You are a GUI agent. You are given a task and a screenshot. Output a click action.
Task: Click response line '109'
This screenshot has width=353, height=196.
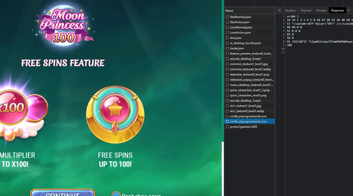pos(289,45)
